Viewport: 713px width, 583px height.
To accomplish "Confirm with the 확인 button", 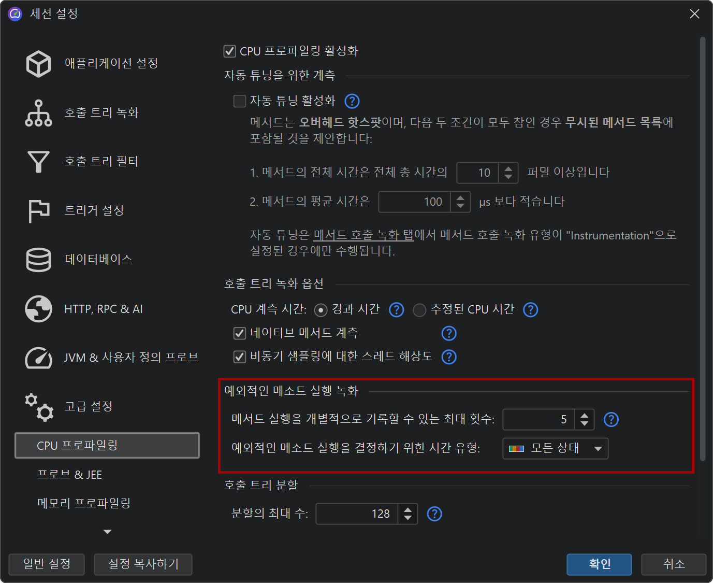I will coord(599,564).
